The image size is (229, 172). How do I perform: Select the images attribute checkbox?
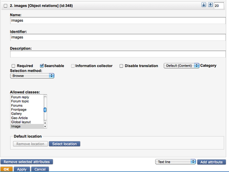pos(5,6)
